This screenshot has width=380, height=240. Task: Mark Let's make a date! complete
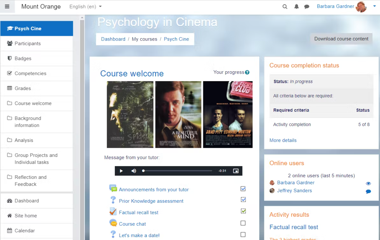click(243, 235)
